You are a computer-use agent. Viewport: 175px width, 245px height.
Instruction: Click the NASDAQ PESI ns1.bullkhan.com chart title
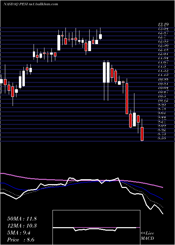pos(31,4)
